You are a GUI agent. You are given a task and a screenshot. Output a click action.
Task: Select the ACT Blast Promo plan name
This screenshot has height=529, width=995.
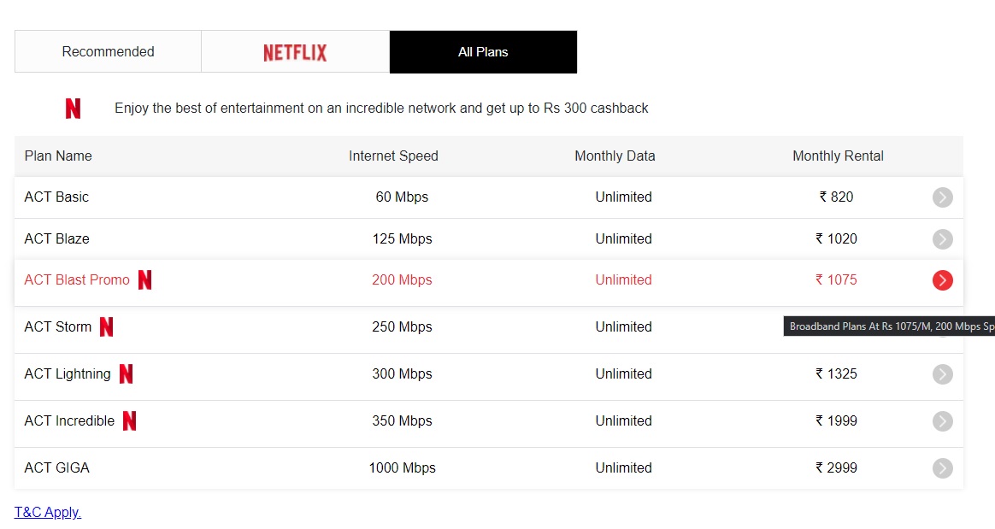point(77,280)
